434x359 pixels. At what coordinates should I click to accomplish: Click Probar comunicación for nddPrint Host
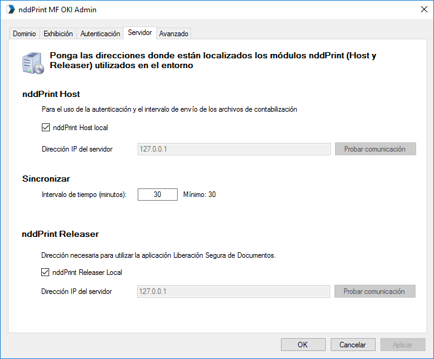pos(376,149)
